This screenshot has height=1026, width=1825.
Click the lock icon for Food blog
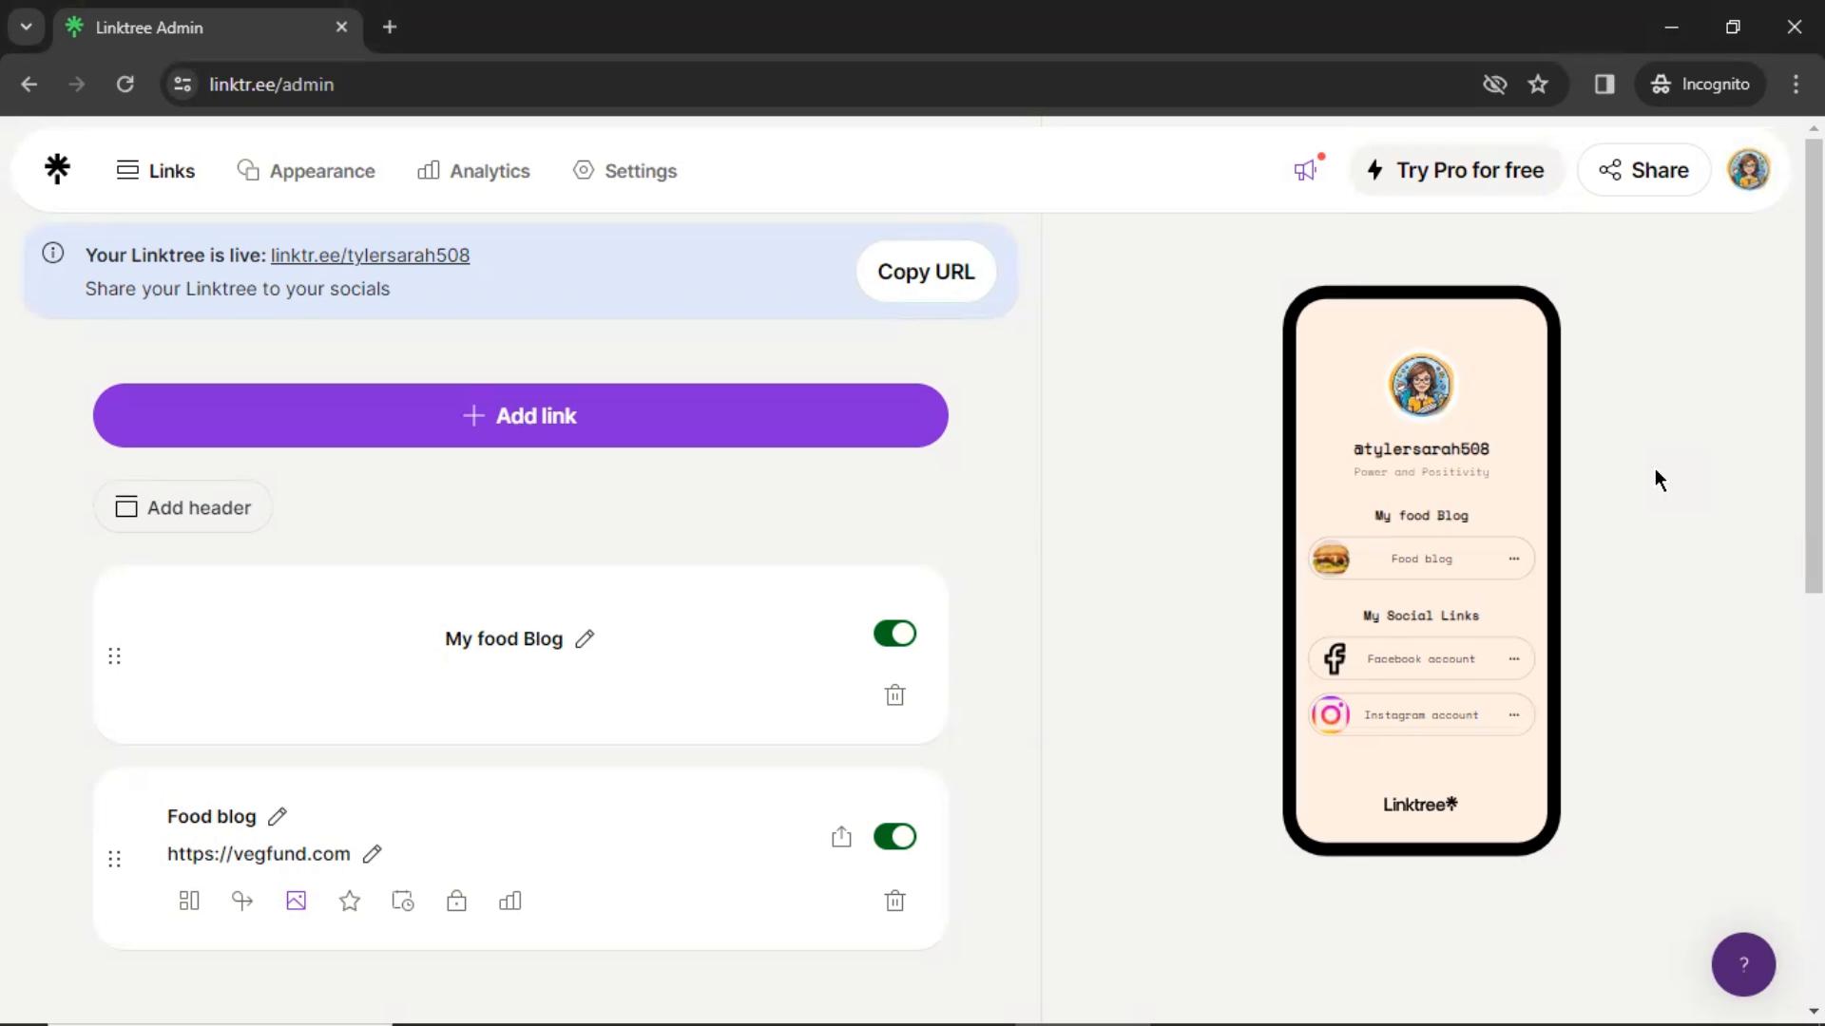[456, 900]
